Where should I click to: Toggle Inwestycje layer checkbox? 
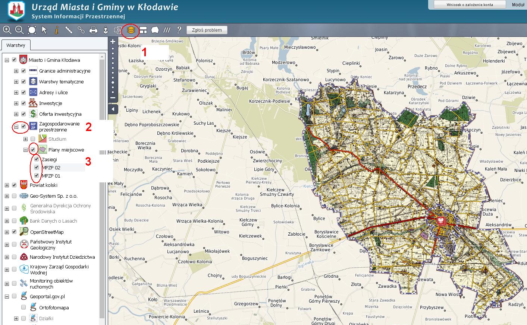23,103
